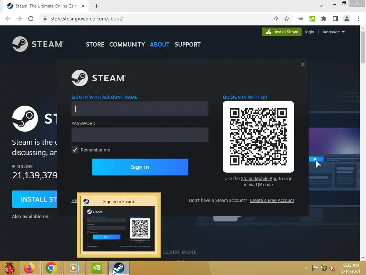
Task: Open the NVIDIA taskbar icon
Action: [x=97, y=268]
